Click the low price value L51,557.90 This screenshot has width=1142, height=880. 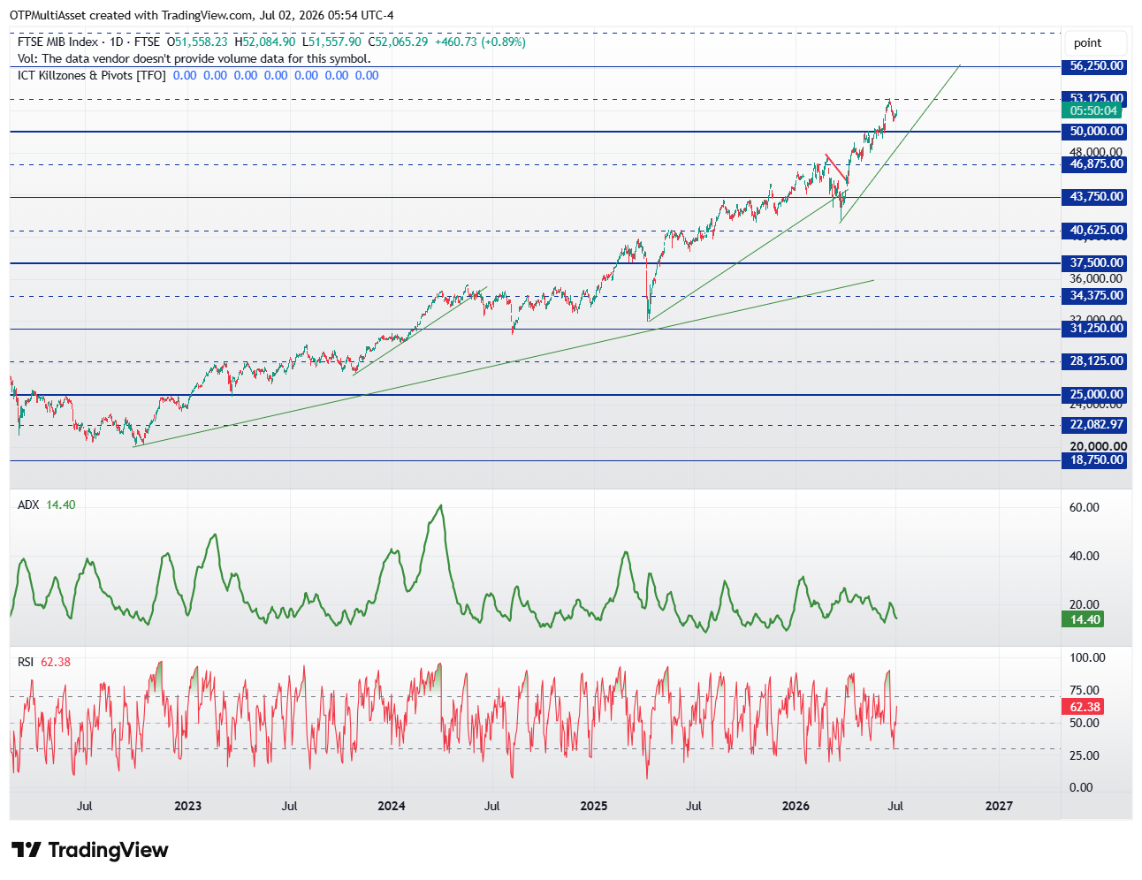pos(331,42)
